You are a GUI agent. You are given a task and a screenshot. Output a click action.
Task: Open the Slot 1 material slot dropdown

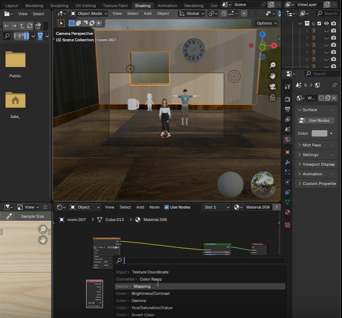[217, 207]
